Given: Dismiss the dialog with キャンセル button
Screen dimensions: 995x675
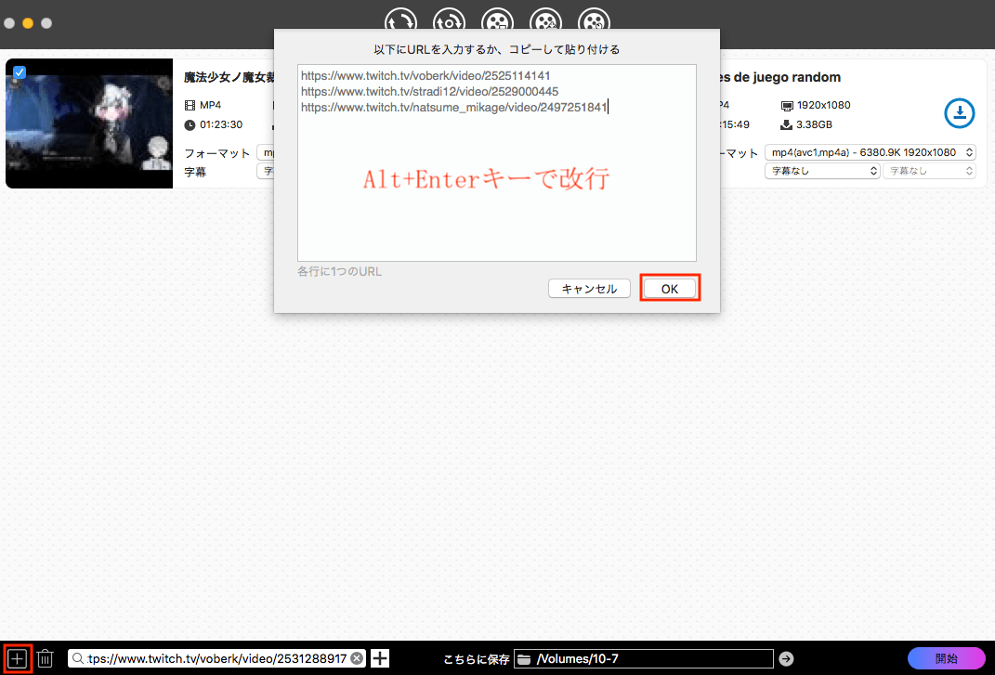Looking at the screenshot, I should coord(589,289).
